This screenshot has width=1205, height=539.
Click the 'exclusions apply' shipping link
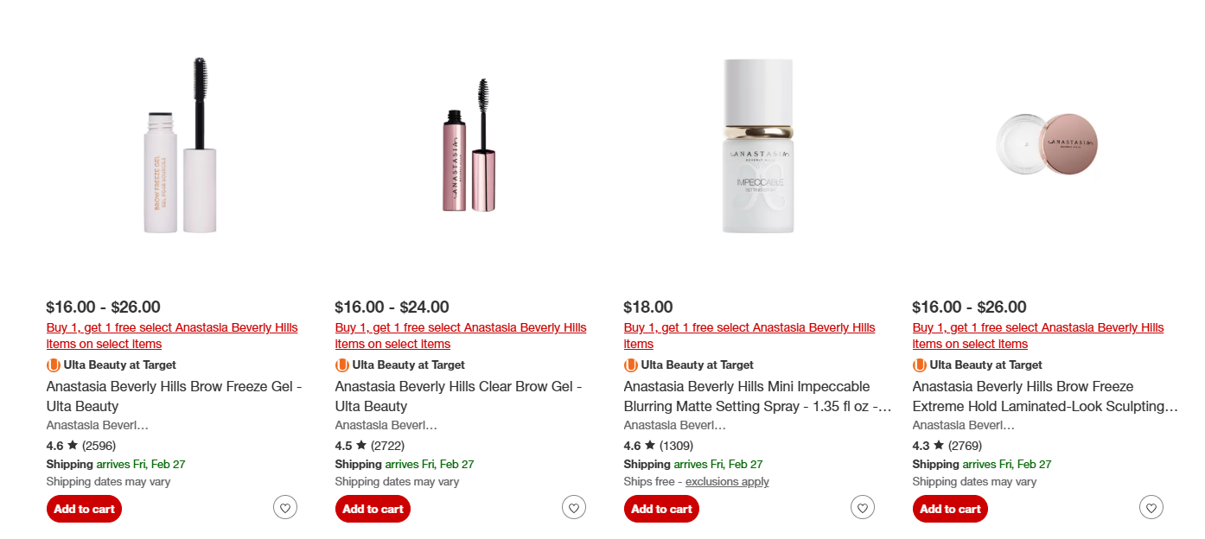click(727, 482)
